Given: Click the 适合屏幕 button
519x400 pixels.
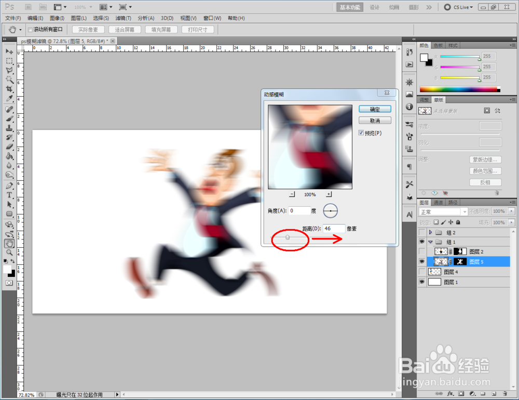Looking at the screenshot, I should point(125,30).
